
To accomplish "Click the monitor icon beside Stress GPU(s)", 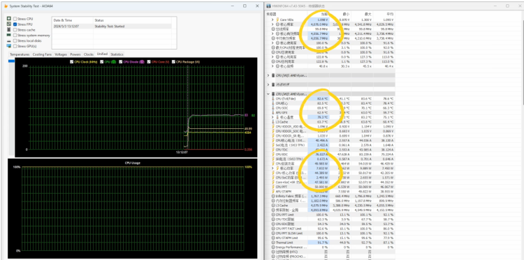I will pos(8,46).
